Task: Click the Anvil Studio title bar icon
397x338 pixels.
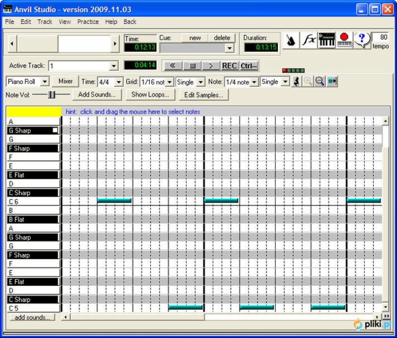Action: point(7,9)
